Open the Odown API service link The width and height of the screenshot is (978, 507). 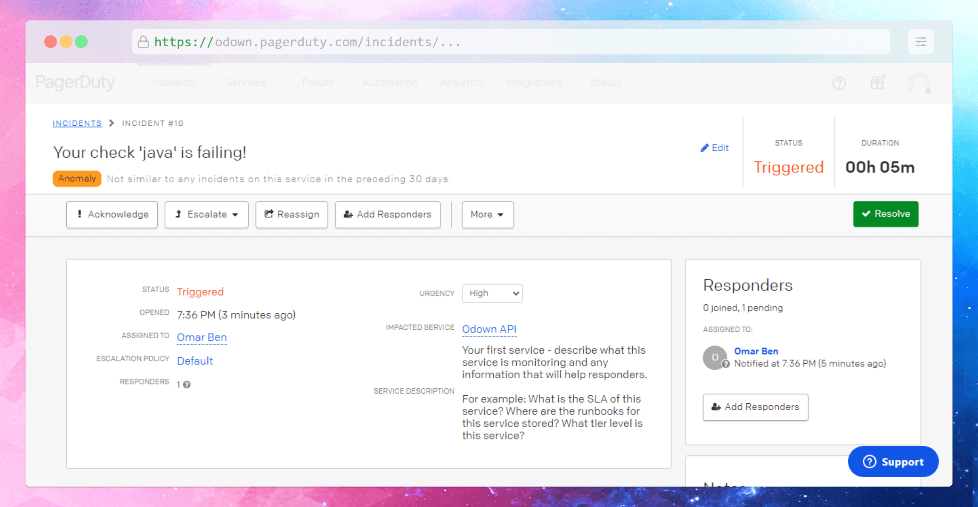point(489,329)
